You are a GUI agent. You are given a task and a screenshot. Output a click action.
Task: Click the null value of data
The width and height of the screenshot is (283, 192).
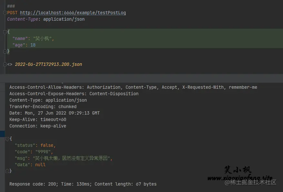pos(40,165)
